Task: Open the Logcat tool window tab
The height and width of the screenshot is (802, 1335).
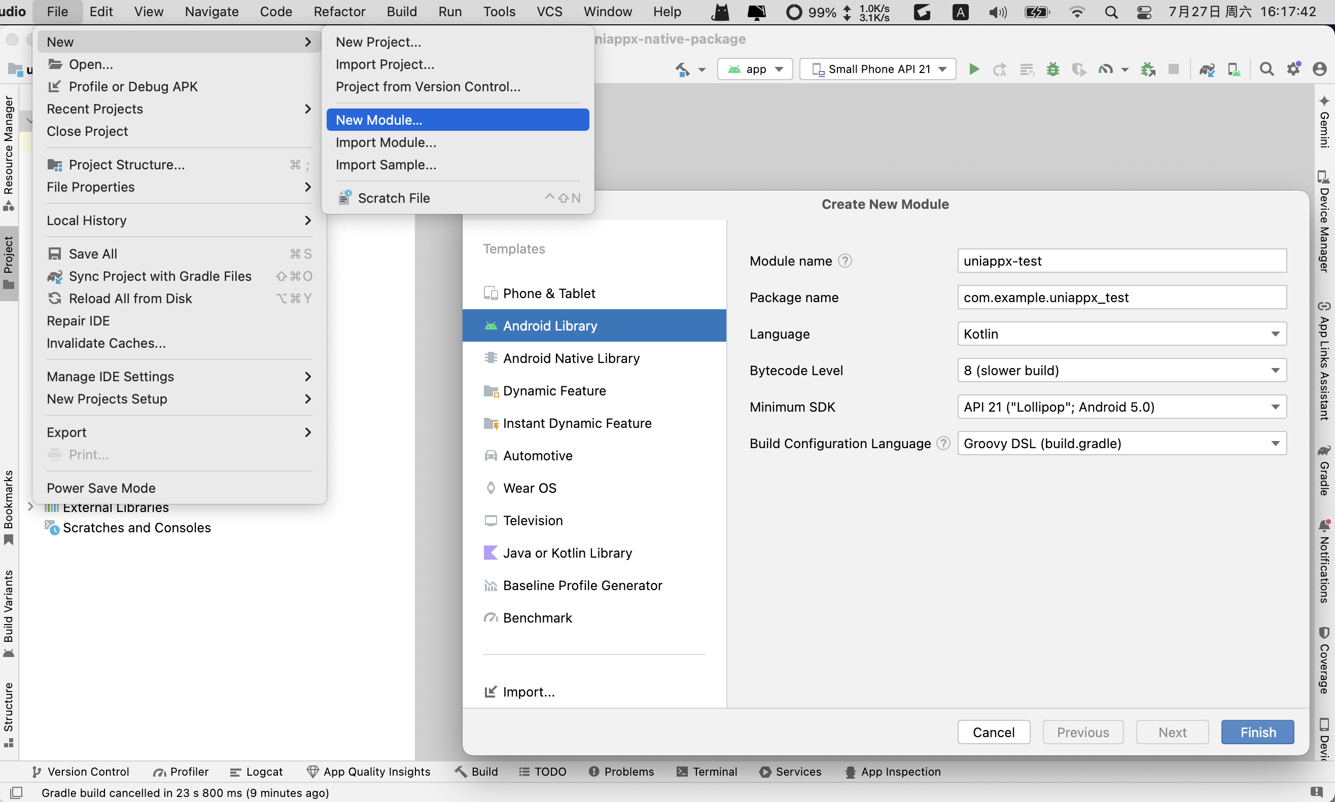Action: pos(256,771)
